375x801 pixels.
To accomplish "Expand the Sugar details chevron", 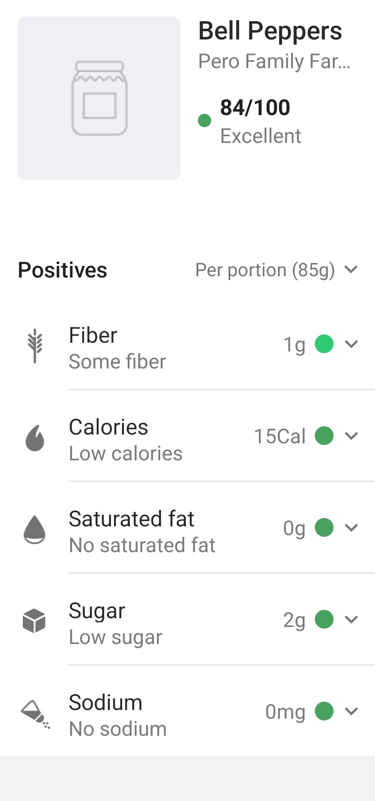I will point(351,619).
